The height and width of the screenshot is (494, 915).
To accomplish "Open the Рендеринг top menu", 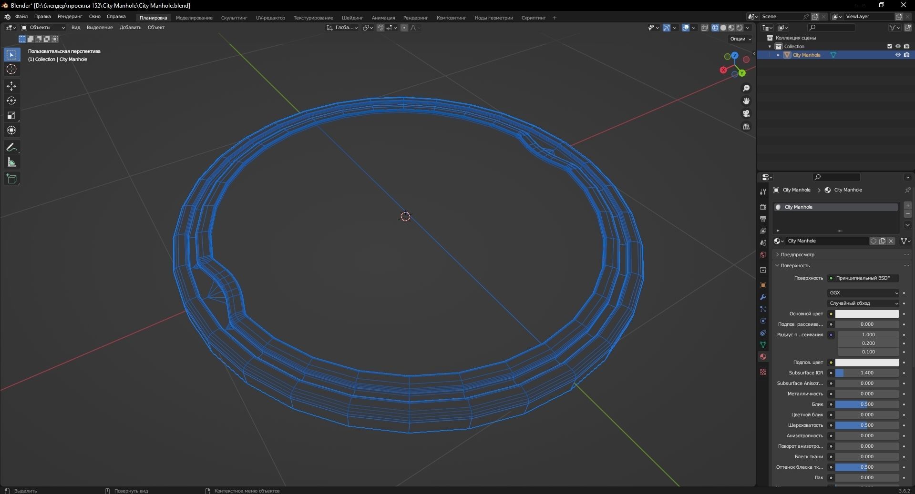I will pyautogui.click(x=70, y=17).
